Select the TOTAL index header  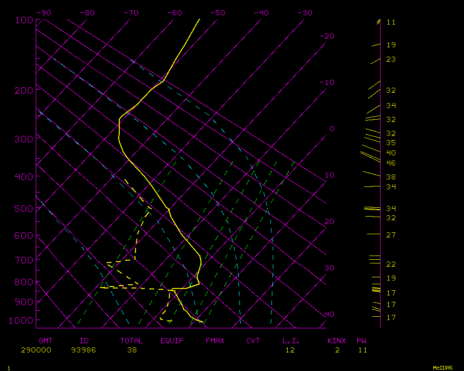pyautogui.click(x=132, y=341)
